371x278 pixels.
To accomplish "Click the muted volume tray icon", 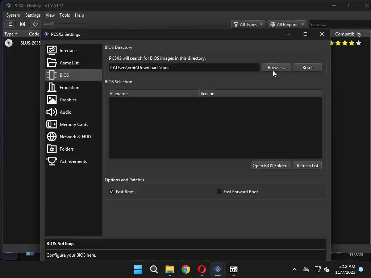I will [x=327, y=269].
